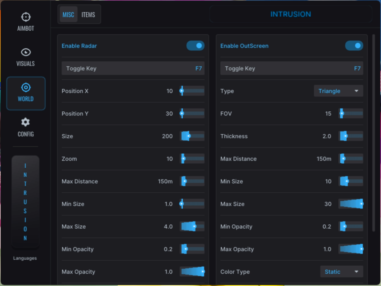The image size is (381, 286).
Task: Select the World target icon
Action: (26, 93)
